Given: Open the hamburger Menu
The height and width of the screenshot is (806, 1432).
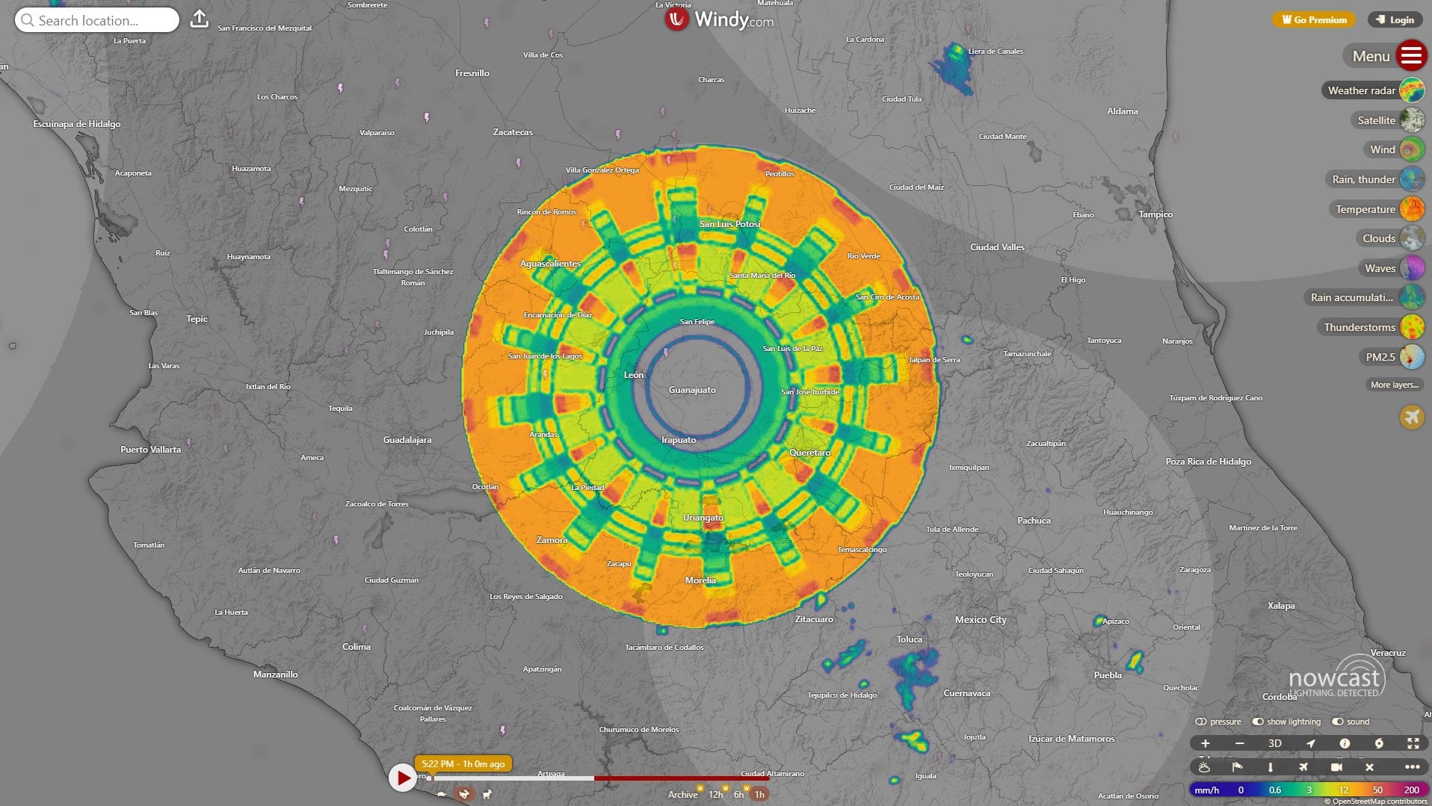Looking at the screenshot, I should pyautogui.click(x=1408, y=55).
